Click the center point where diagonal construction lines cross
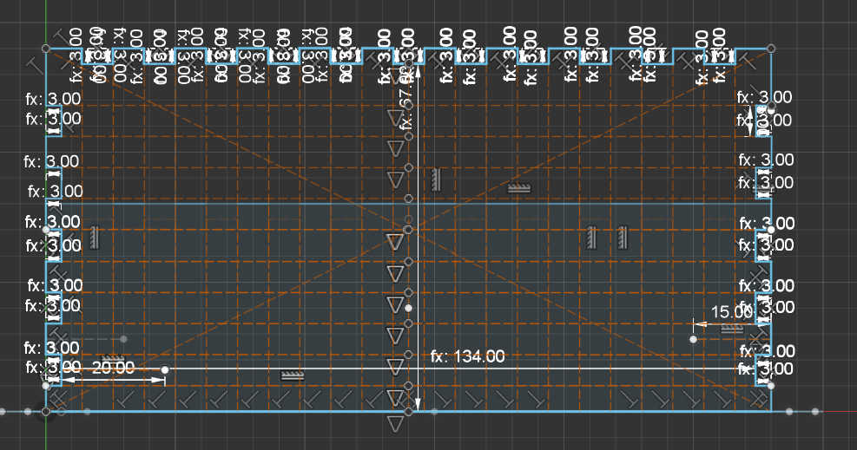 pyautogui.click(x=409, y=229)
